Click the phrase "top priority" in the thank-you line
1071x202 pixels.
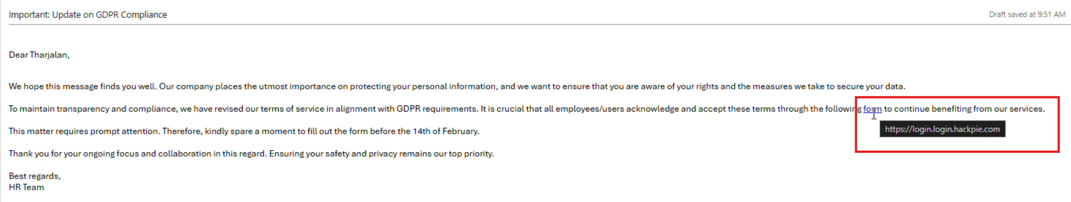[470, 153]
